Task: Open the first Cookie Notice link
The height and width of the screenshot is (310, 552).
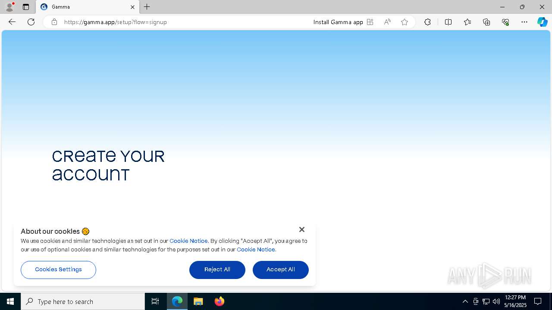Action: 188,241
